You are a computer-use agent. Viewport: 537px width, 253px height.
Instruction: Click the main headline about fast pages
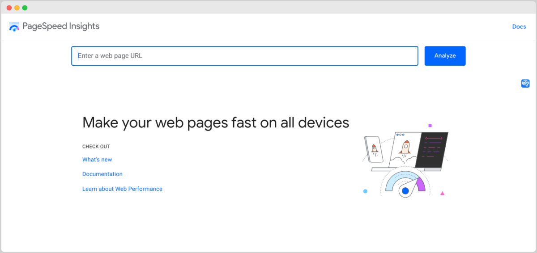[x=216, y=122]
